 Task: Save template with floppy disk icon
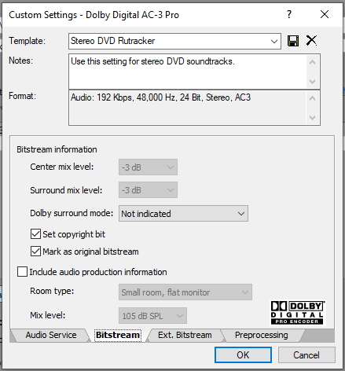click(293, 41)
